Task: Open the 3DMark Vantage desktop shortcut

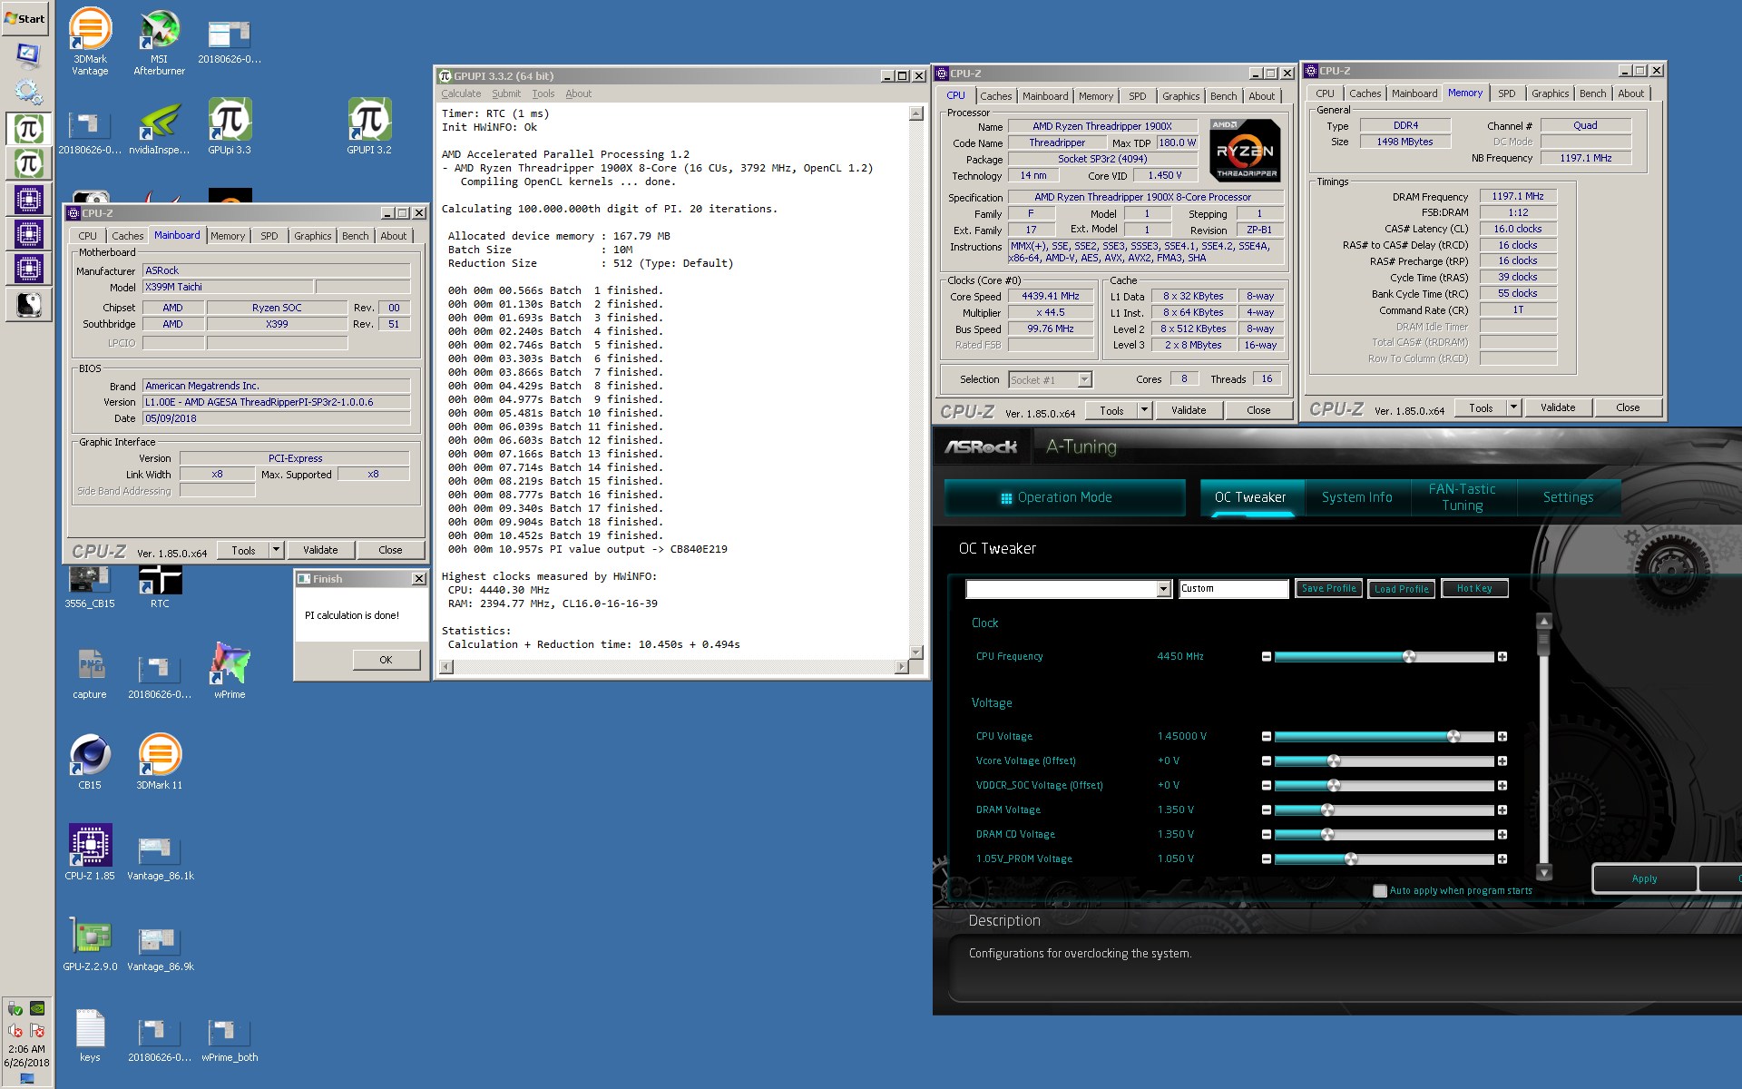Action: 90,41
